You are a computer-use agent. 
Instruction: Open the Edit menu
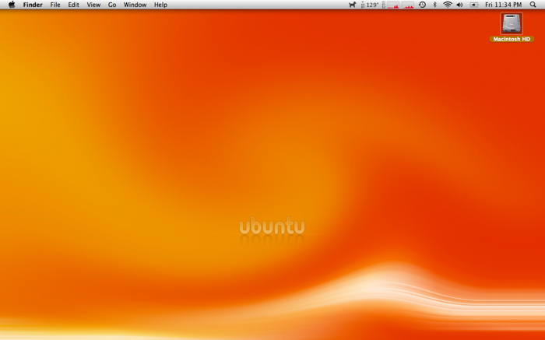73,5
